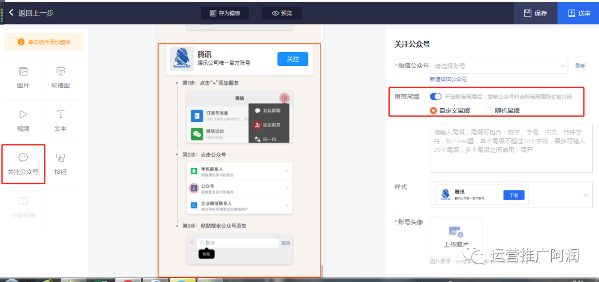Click 订阅号消息 row icon
This screenshot has height=282, width=599.
click(197, 116)
